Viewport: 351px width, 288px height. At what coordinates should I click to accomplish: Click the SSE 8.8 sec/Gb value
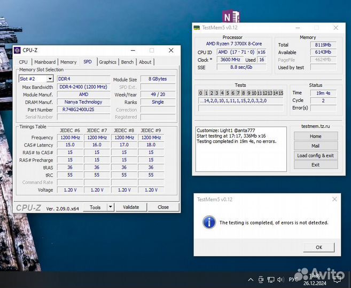241,67
